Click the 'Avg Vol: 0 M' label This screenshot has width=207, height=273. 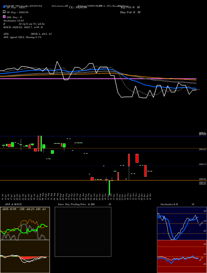pyautogui.click(x=130, y=7)
